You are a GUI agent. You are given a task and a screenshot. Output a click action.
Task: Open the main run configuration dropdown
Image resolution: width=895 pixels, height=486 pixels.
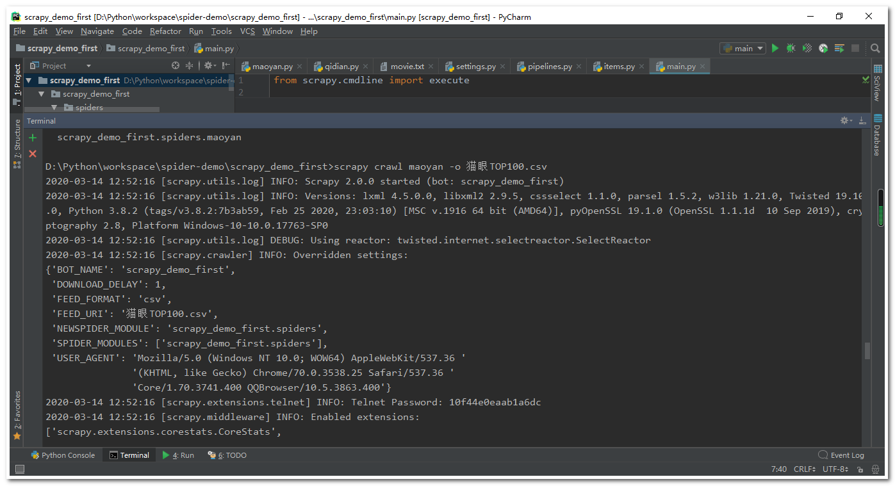(743, 48)
